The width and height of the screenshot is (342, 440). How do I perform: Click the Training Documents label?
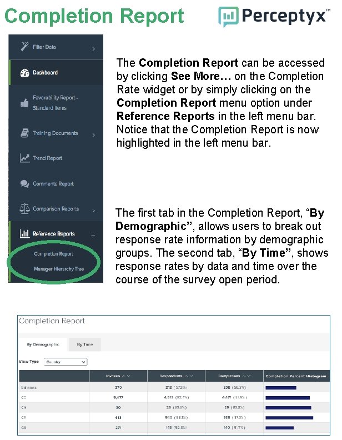tap(55, 133)
